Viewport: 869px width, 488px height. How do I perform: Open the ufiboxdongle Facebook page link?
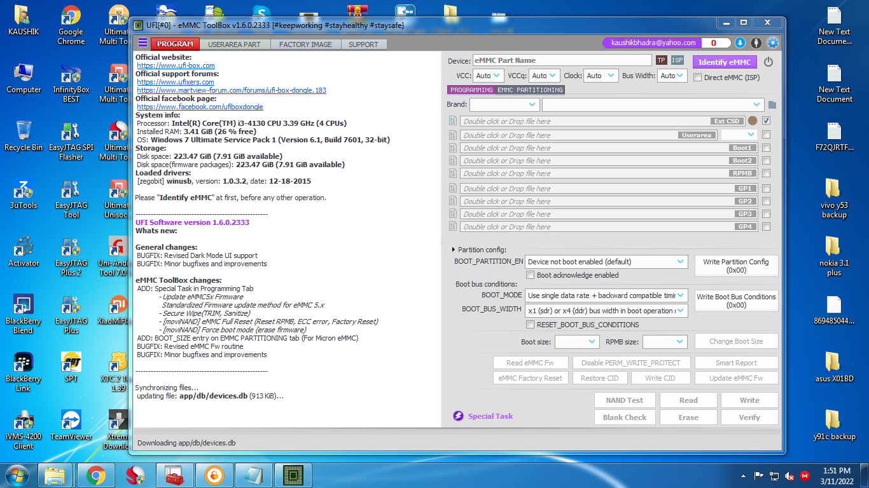coord(200,107)
